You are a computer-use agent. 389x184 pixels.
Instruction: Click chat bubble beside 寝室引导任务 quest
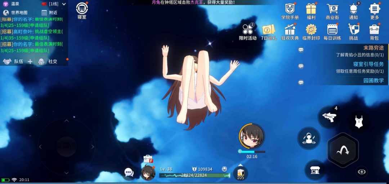coord(301,66)
